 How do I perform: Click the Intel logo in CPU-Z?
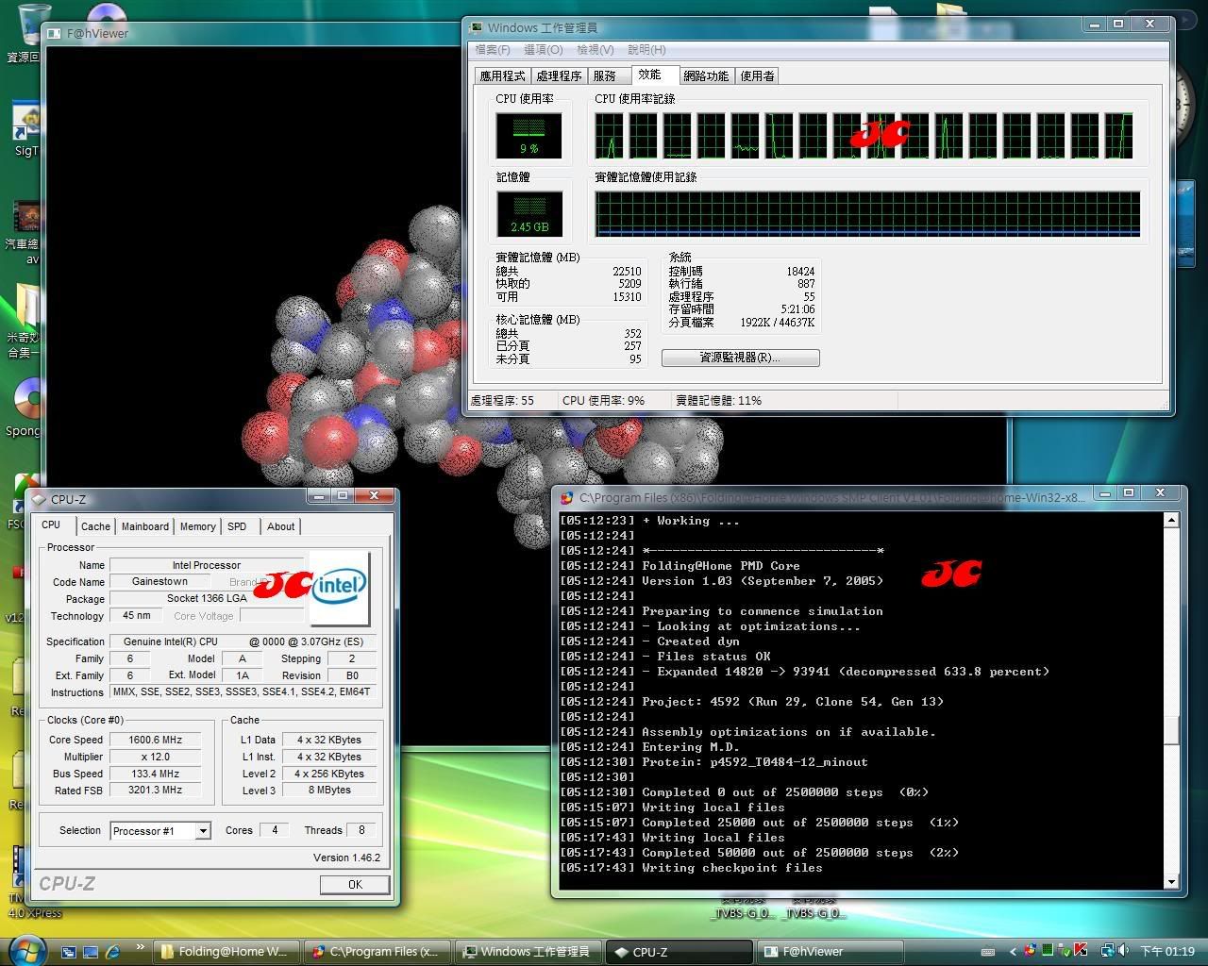pyautogui.click(x=339, y=587)
